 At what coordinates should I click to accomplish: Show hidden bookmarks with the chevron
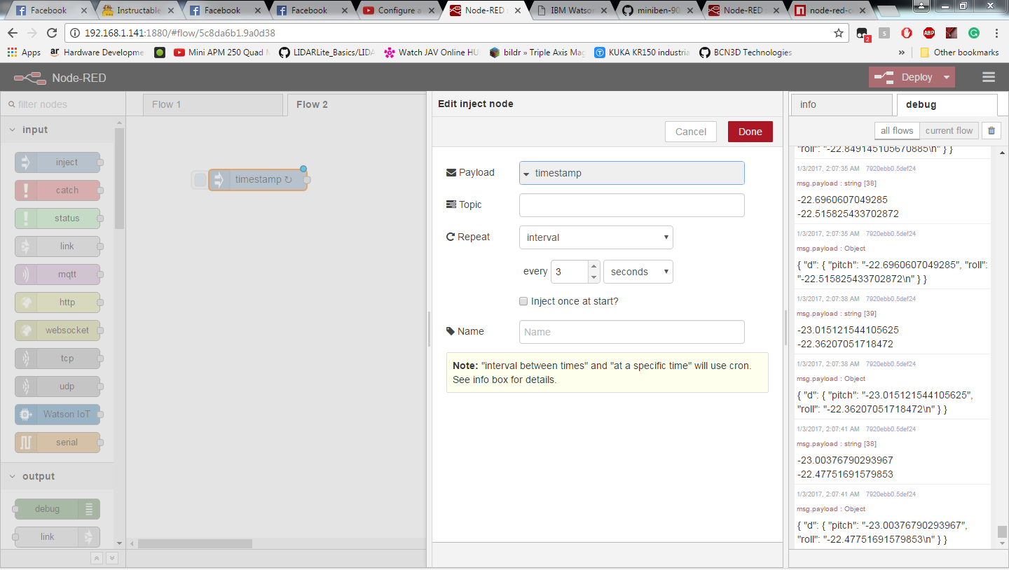[x=902, y=53]
